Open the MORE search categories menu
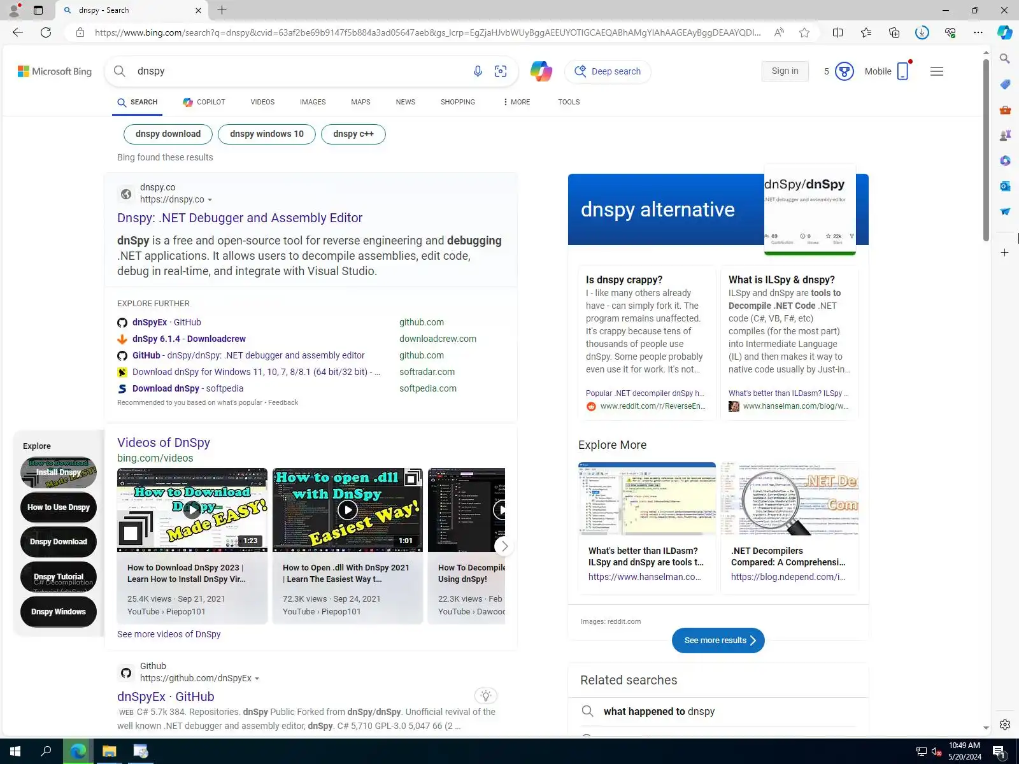This screenshot has height=764, width=1019. click(517, 102)
